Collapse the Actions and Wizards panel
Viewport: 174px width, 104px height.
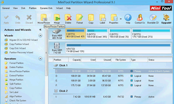pyautogui.click(x=40, y=30)
